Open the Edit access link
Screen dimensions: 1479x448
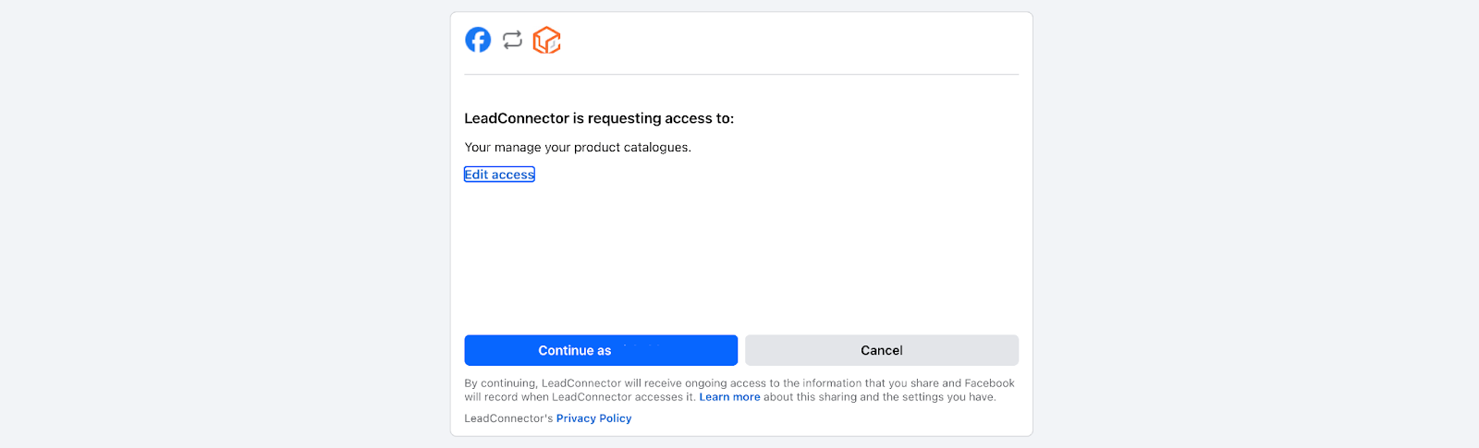tap(499, 175)
